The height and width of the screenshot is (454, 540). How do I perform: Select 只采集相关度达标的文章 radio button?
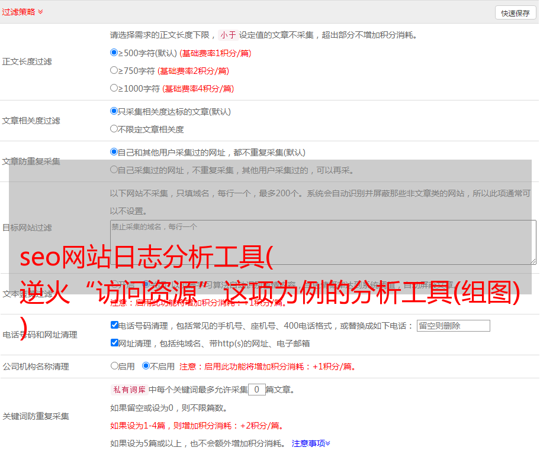(114, 111)
